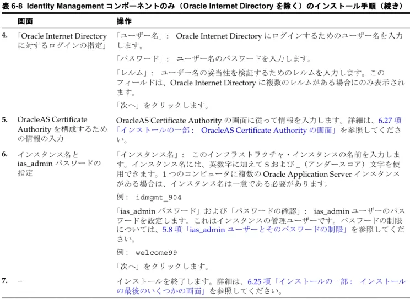Viewport: 410px width, 299px height.
Task: Click the table title 表 6-8
Action: click(x=202, y=6)
